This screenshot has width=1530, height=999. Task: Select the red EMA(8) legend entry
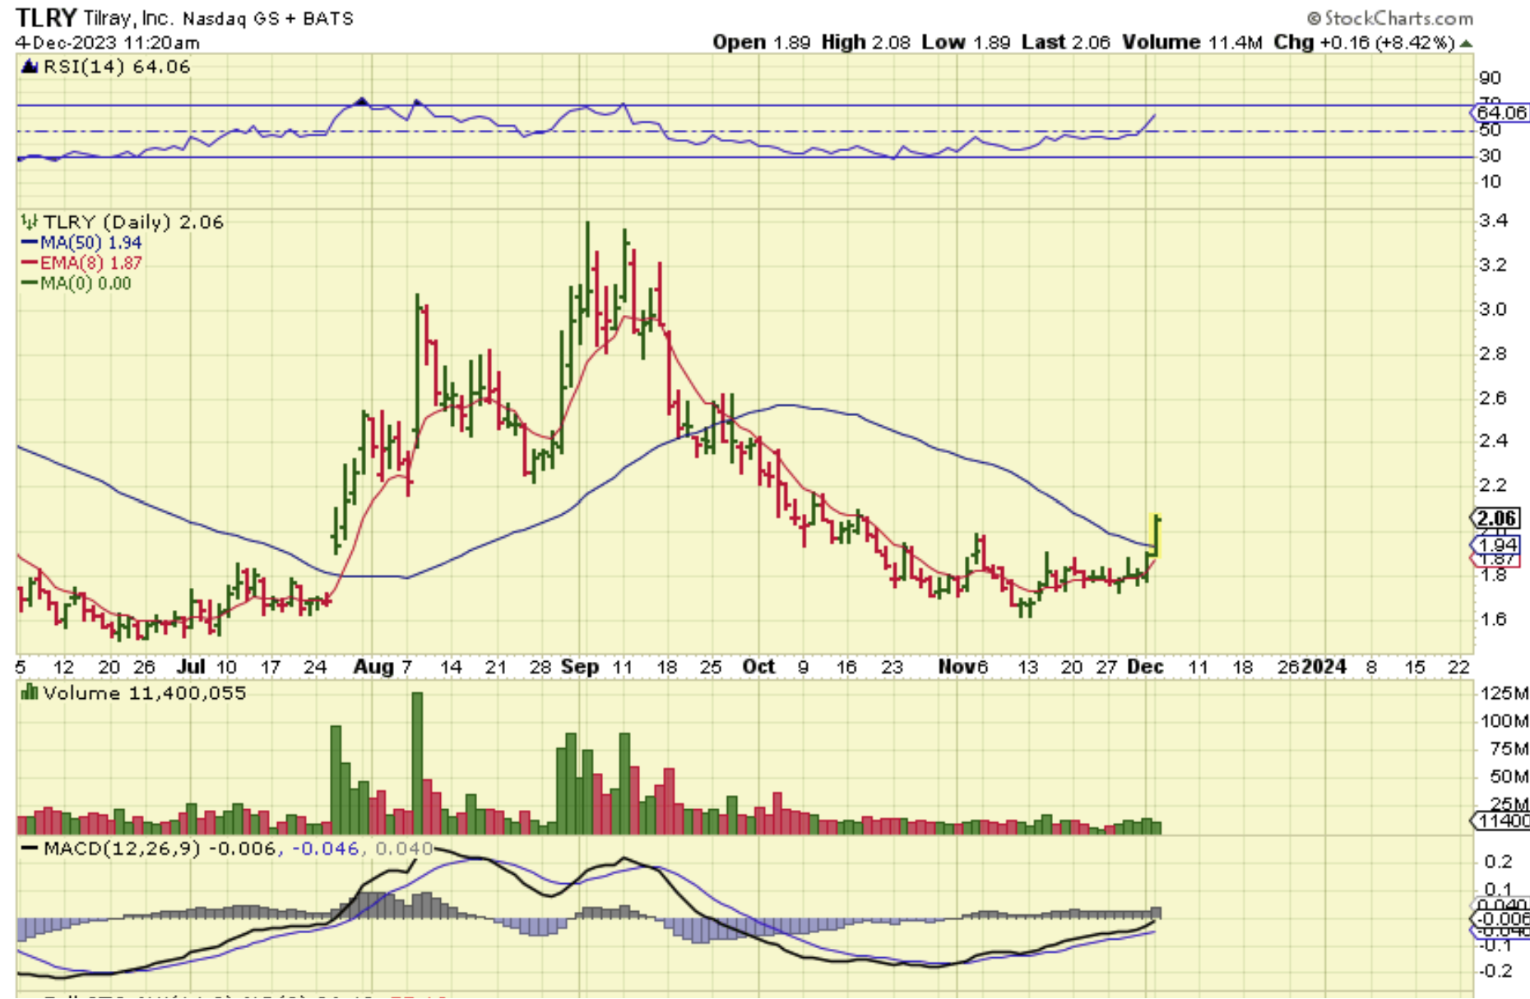[81, 263]
